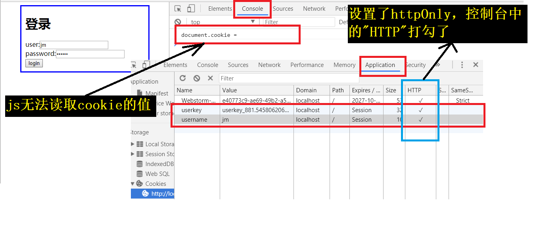Collapse the Cookies tree node
The height and width of the screenshot is (231, 539).
[132, 183]
